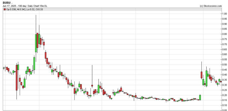Click the gap-up red candle with wick to 0.53
The height and width of the screenshot is (111, 228).
(202, 75)
